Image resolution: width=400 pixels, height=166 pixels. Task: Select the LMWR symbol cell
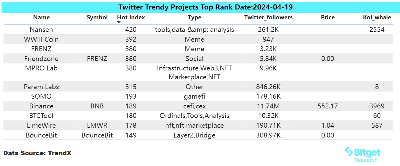point(97,125)
